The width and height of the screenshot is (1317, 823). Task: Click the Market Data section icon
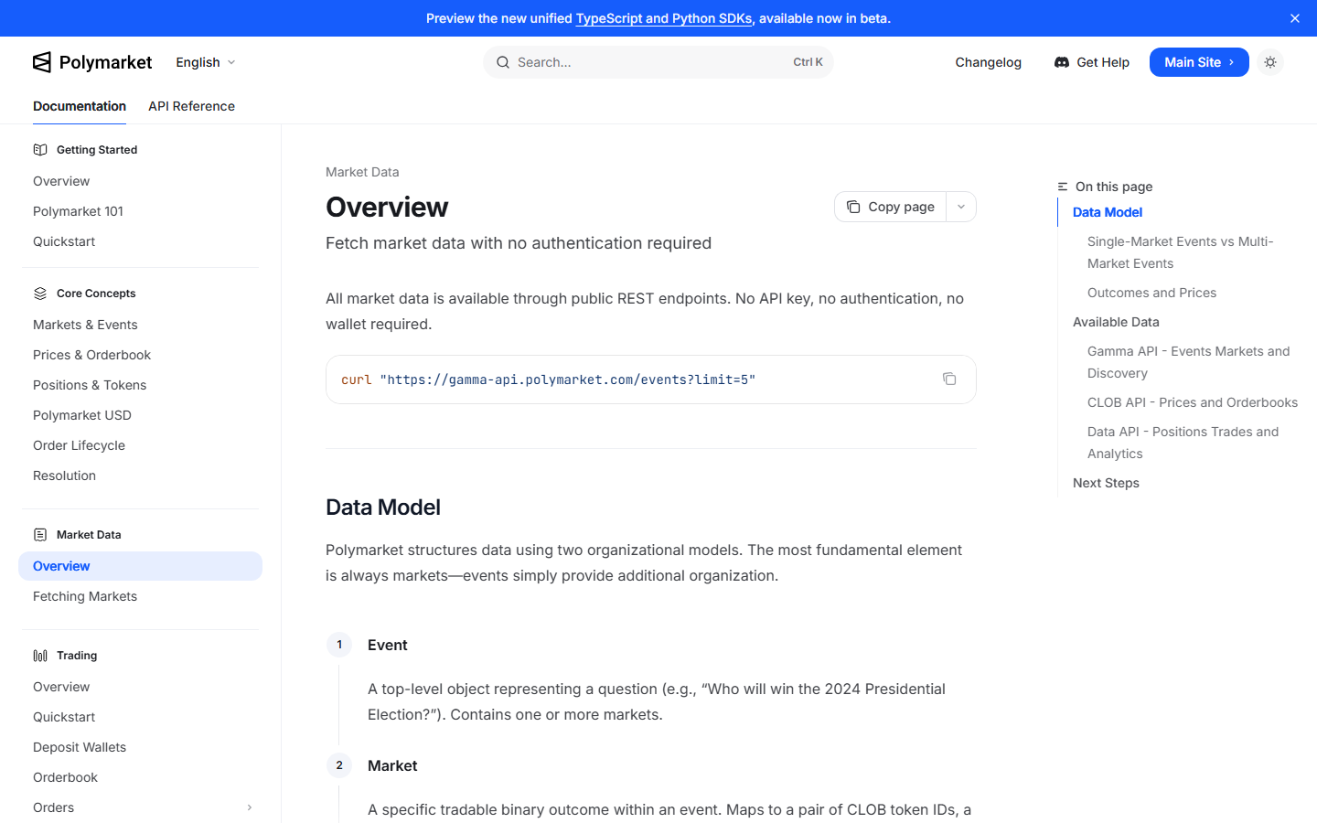40,535
